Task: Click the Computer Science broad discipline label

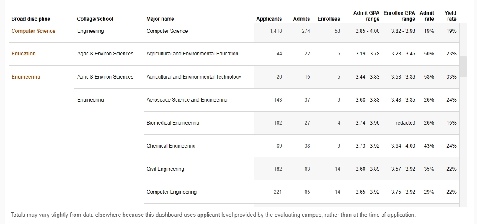Action: pyautogui.click(x=33, y=31)
